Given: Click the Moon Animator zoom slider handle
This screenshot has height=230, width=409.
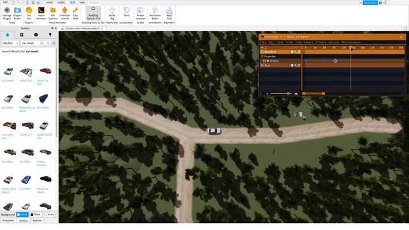Looking at the screenshot, I should (x=288, y=93).
